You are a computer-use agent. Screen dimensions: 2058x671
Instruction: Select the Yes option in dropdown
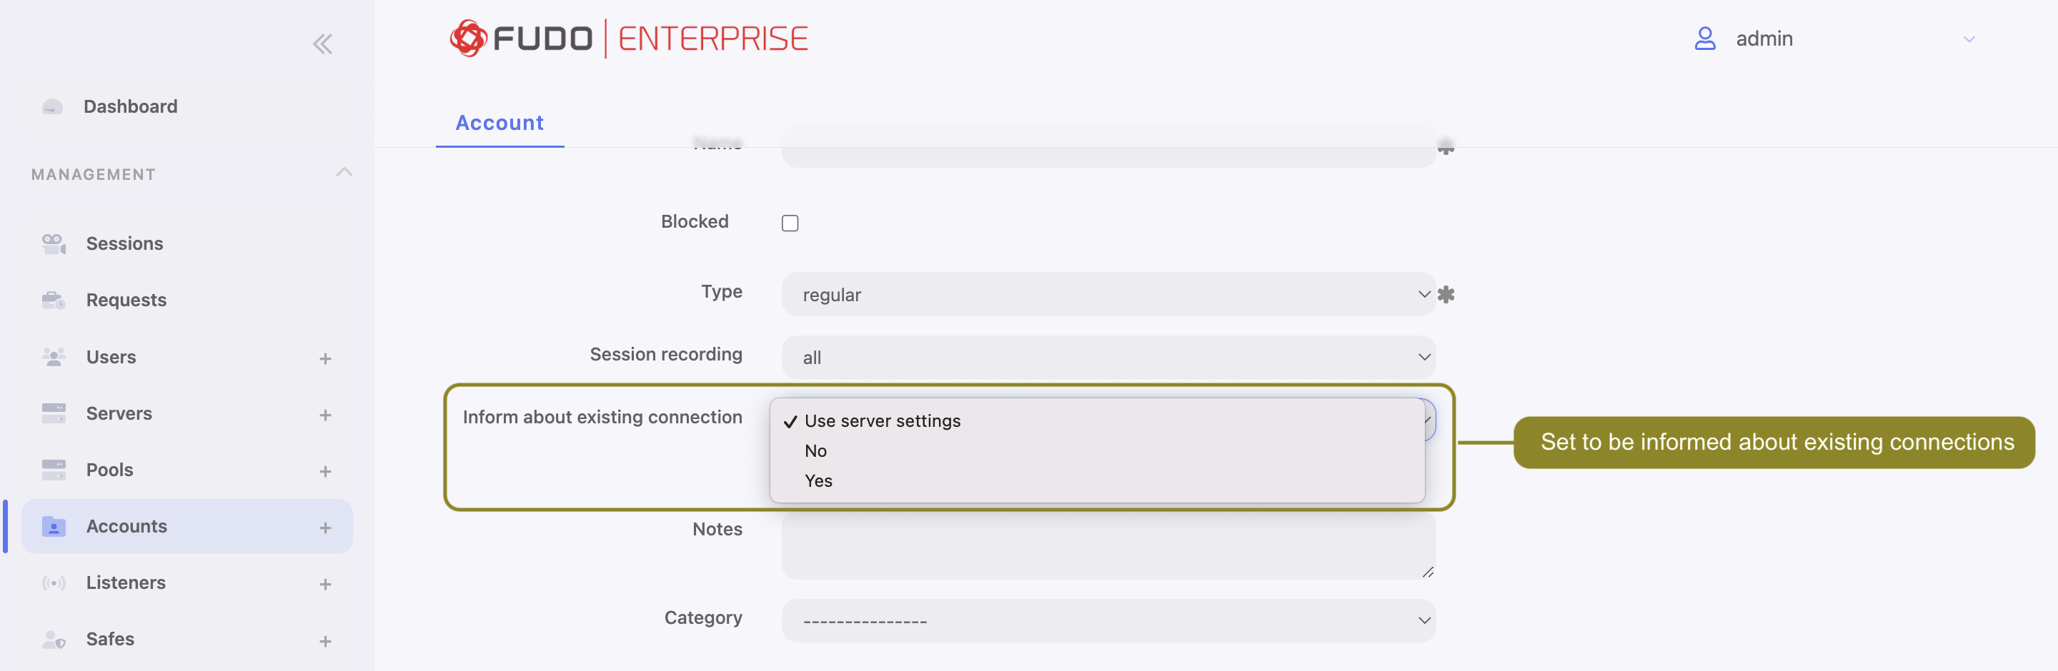[818, 481]
